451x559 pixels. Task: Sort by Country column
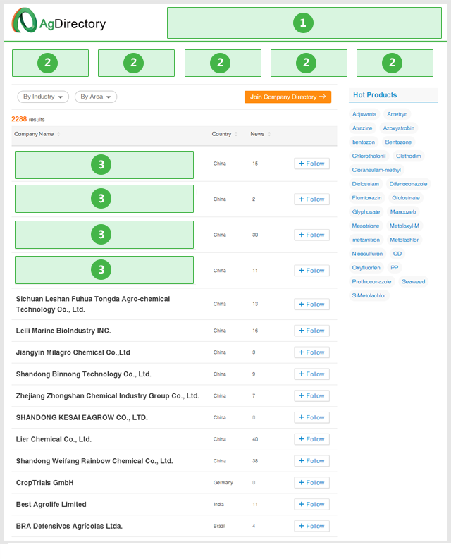(x=224, y=134)
